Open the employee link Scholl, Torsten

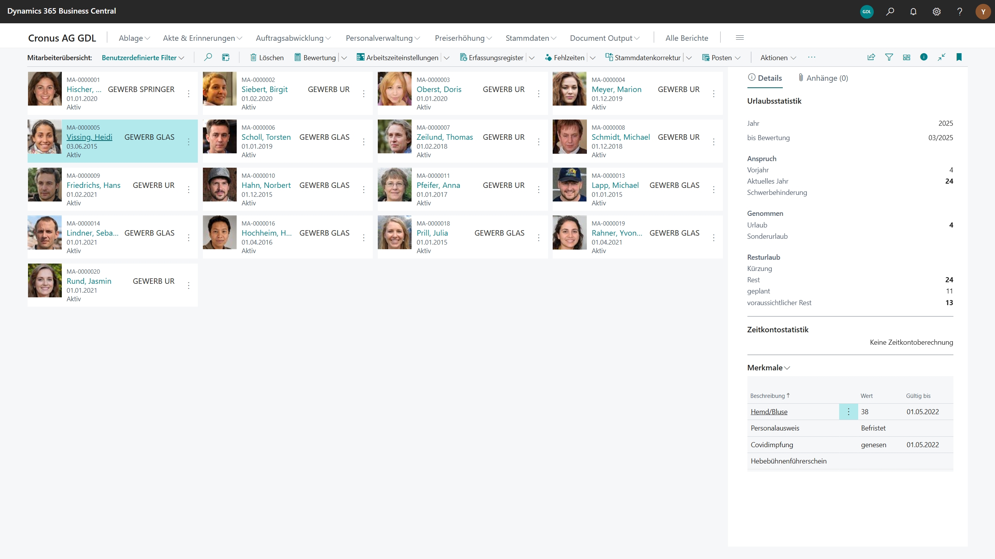(266, 137)
